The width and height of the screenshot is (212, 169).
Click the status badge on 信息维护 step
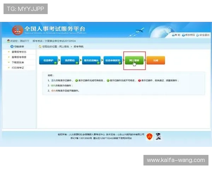[55, 63]
